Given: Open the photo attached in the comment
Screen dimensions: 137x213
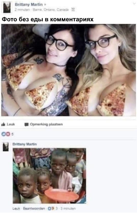Looking at the screenshot, I should click(x=49, y=176).
